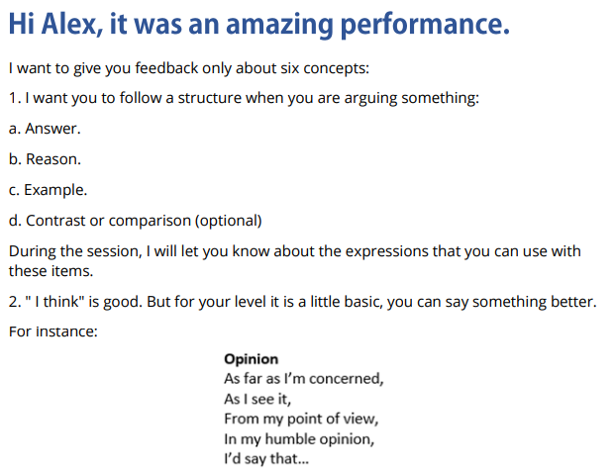This screenshot has height=473, width=615.
Task: Click the list item 'c. Example.'
Action: click(48, 189)
